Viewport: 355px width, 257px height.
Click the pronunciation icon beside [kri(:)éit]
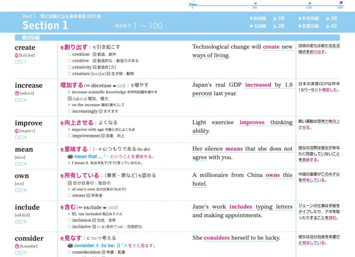(x=17, y=55)
